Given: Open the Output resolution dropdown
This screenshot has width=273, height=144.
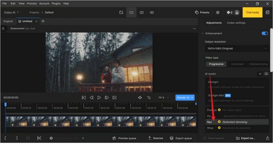Looking at the screenshot, I should tap(237, 48).
